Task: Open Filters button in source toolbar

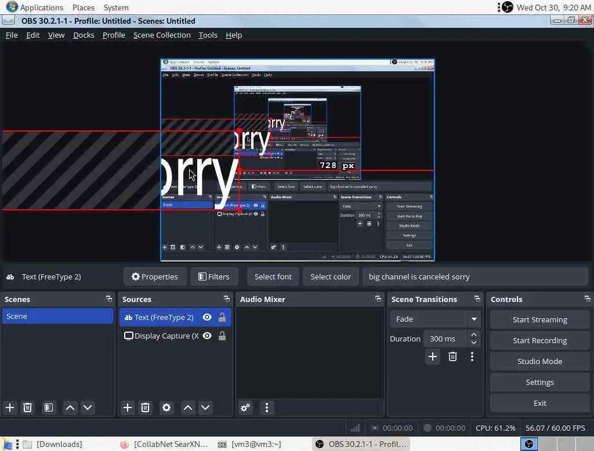Action: click(214, 277)
